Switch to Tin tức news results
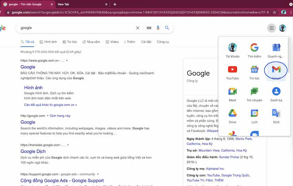This screenshot has height=186, width=293. click(x=70, y=42)
